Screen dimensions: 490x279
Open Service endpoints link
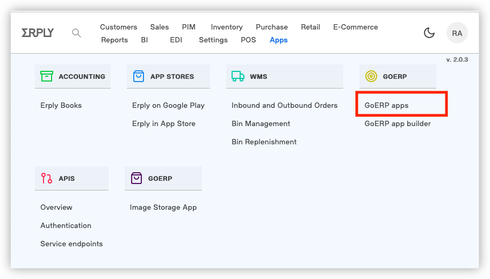pyautogui.click(x=71, y=244)
